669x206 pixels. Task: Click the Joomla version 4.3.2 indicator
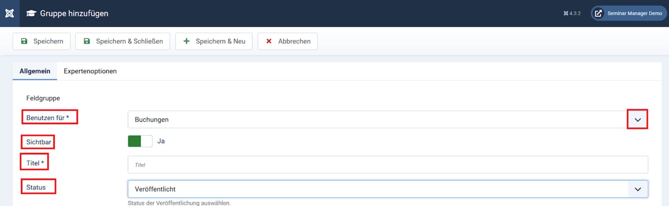point(572,13)
